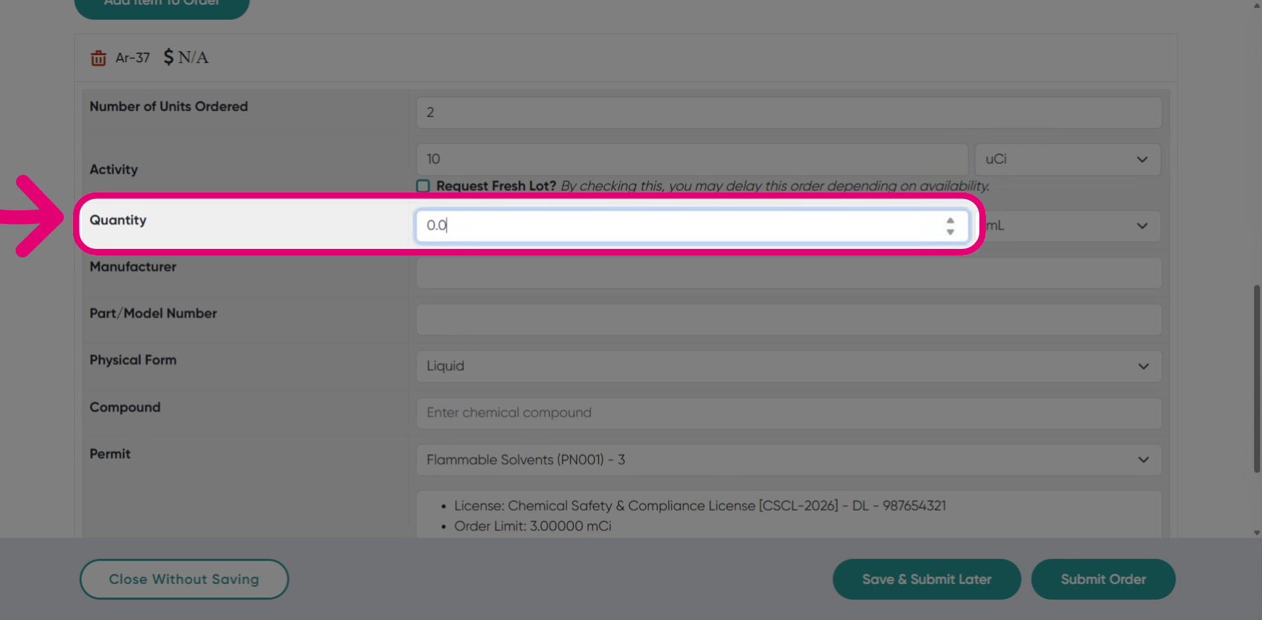Image resolution: width=1262 pixels, height=620 pixels.
Task: Decrease Quantity with the down stepper arrow
Action: pyautogui.click(x=950, y=232)
